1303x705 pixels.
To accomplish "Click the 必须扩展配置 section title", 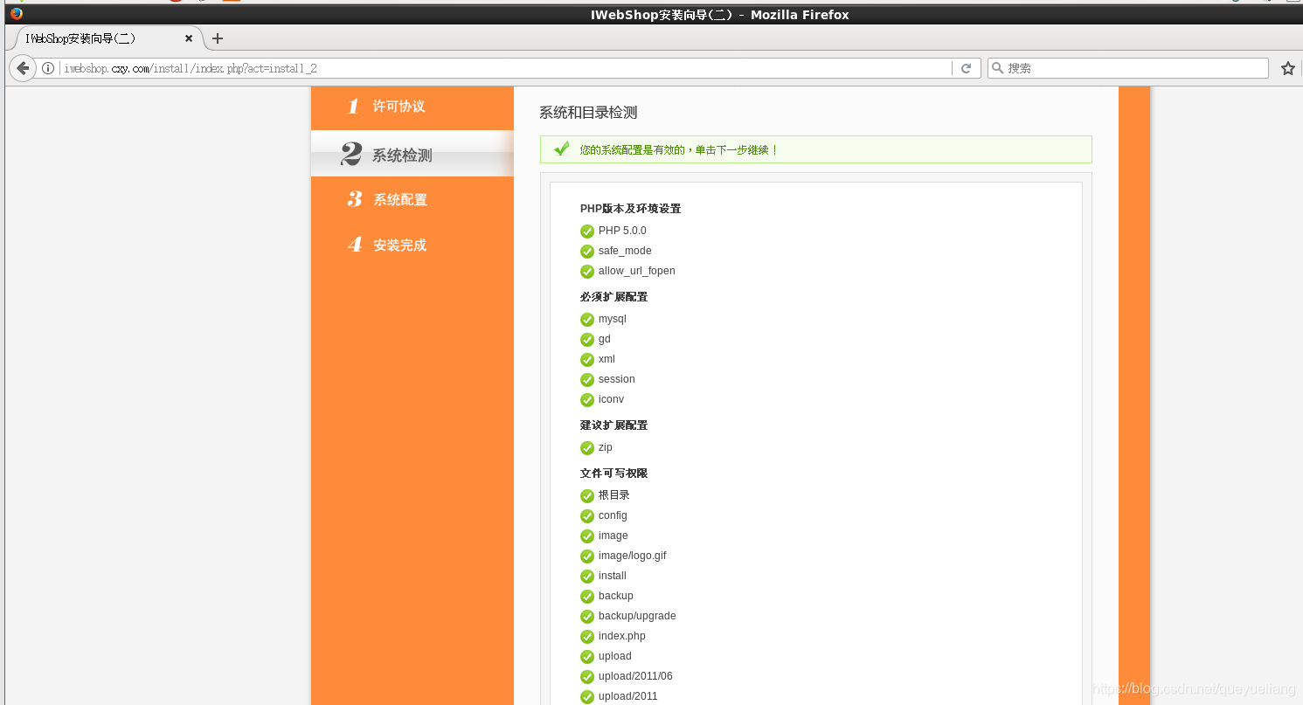I will coord(613,297).
